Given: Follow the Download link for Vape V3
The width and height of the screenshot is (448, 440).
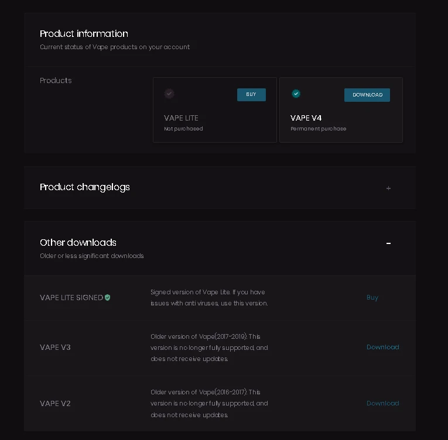Looking at the screenshot, I should coord(382,347).
